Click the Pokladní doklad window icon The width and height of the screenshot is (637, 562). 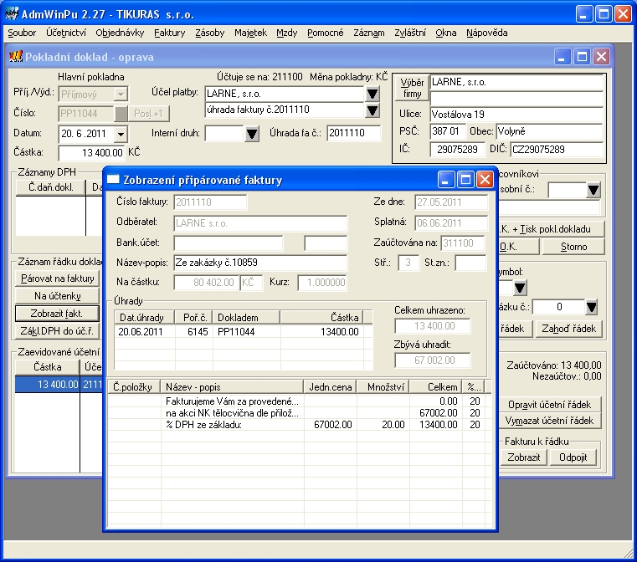click(16, 56)
